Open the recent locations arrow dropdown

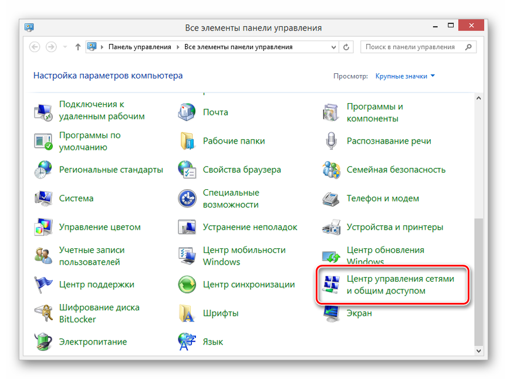point(65,47)
